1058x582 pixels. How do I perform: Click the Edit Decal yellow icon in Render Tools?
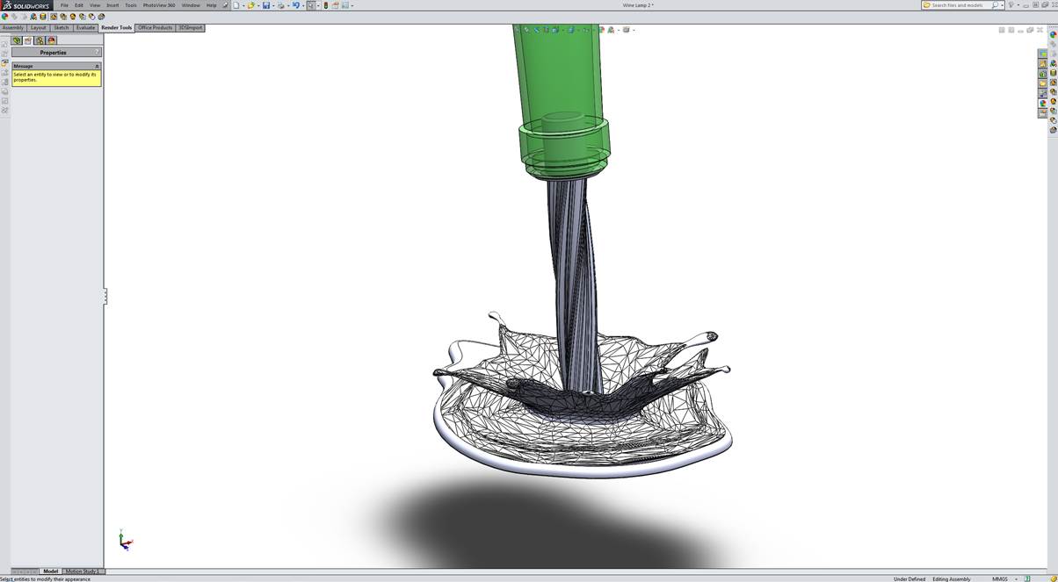coord(43,16)
